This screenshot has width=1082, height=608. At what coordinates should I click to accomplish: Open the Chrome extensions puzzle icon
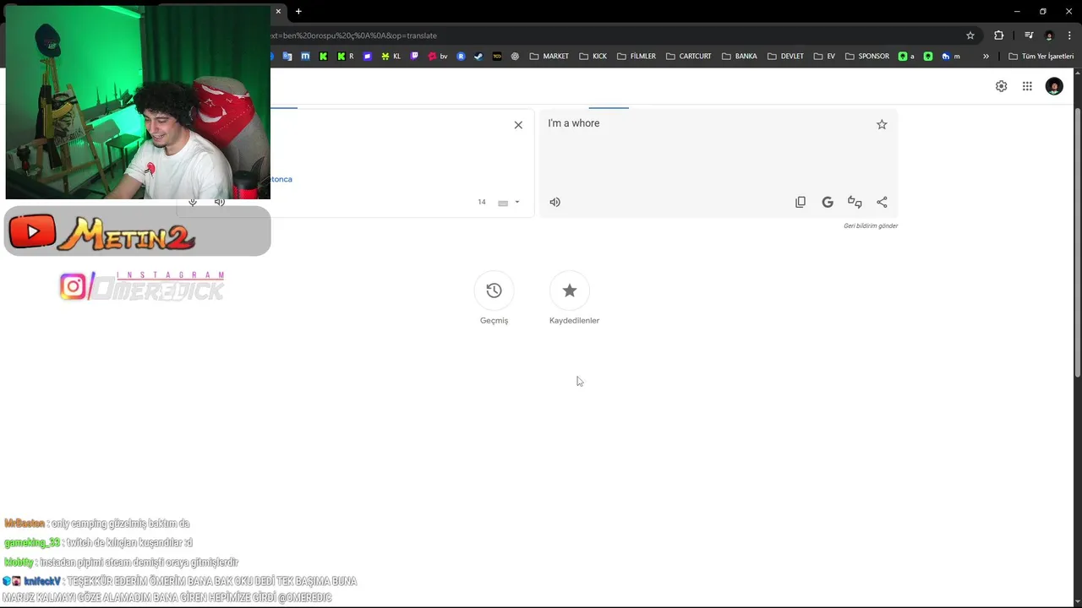click(x=999, y=35)
